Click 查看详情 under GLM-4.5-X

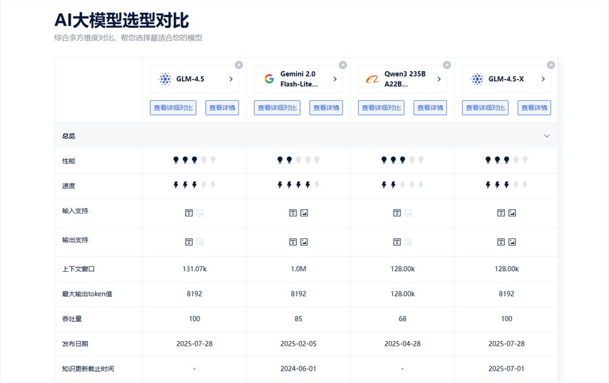pos(535,108)
